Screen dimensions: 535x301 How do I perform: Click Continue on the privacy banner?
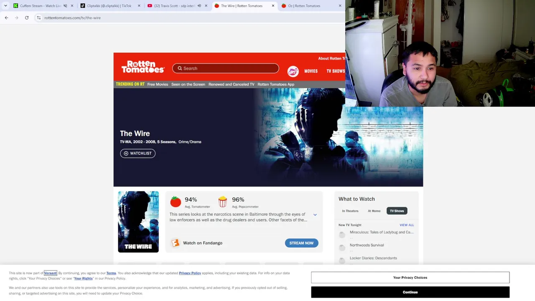[x=410, y=292]
